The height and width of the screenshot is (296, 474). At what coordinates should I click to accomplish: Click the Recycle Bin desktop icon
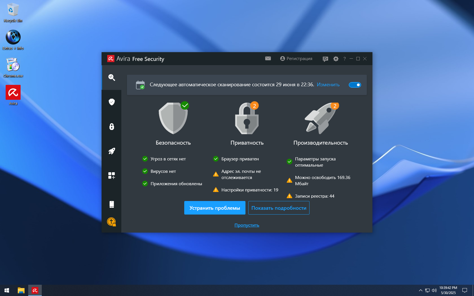pos(13,13)
